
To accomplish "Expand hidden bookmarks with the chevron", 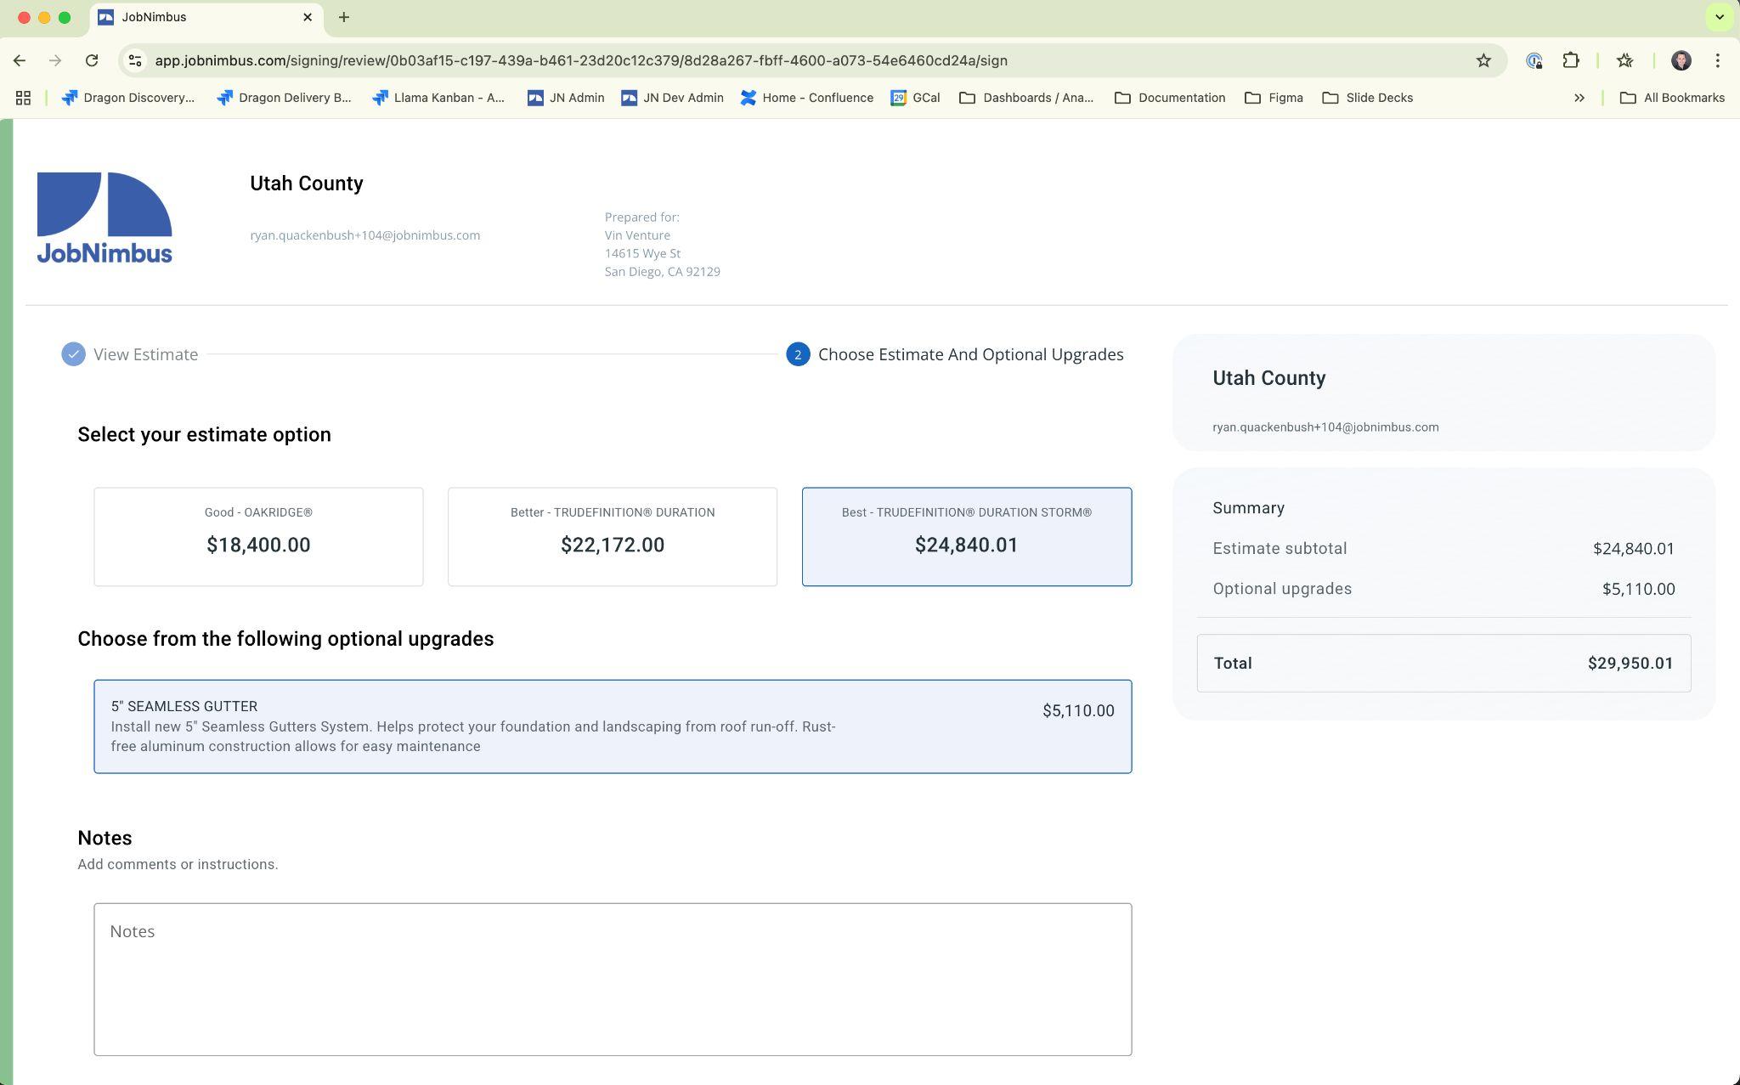I will click(x=1579, y=98).
